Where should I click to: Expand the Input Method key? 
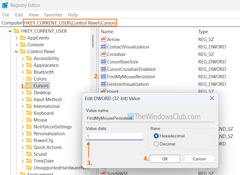pyautogui.click(x=23, y=100)
